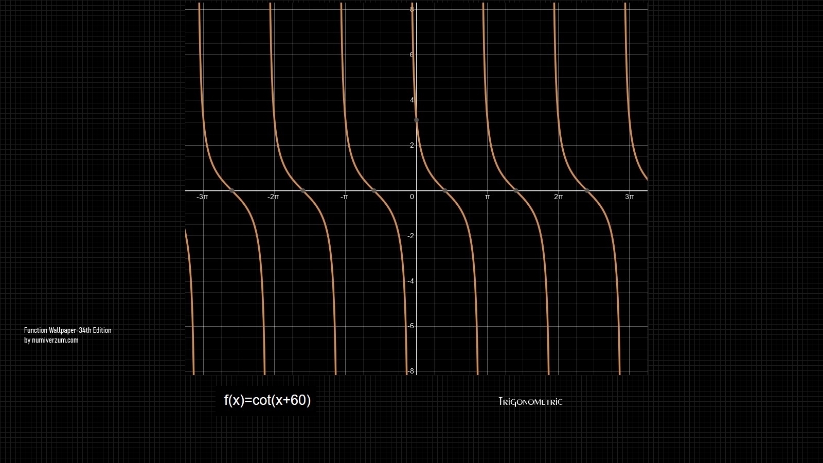This screenshot has height=463, width=823.
Task: Click the π label on the x-axis
Action: (487, 197)
